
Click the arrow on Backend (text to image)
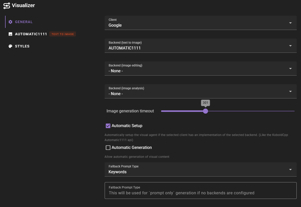(x=290, y=45)
